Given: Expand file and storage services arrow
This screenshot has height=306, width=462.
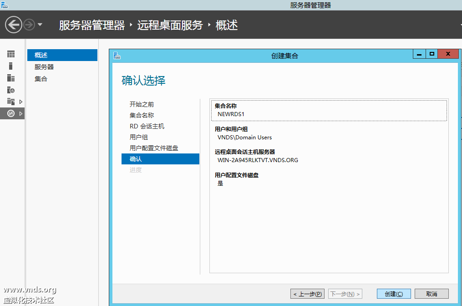Looking at the screenshot, I should coord(20,102).
